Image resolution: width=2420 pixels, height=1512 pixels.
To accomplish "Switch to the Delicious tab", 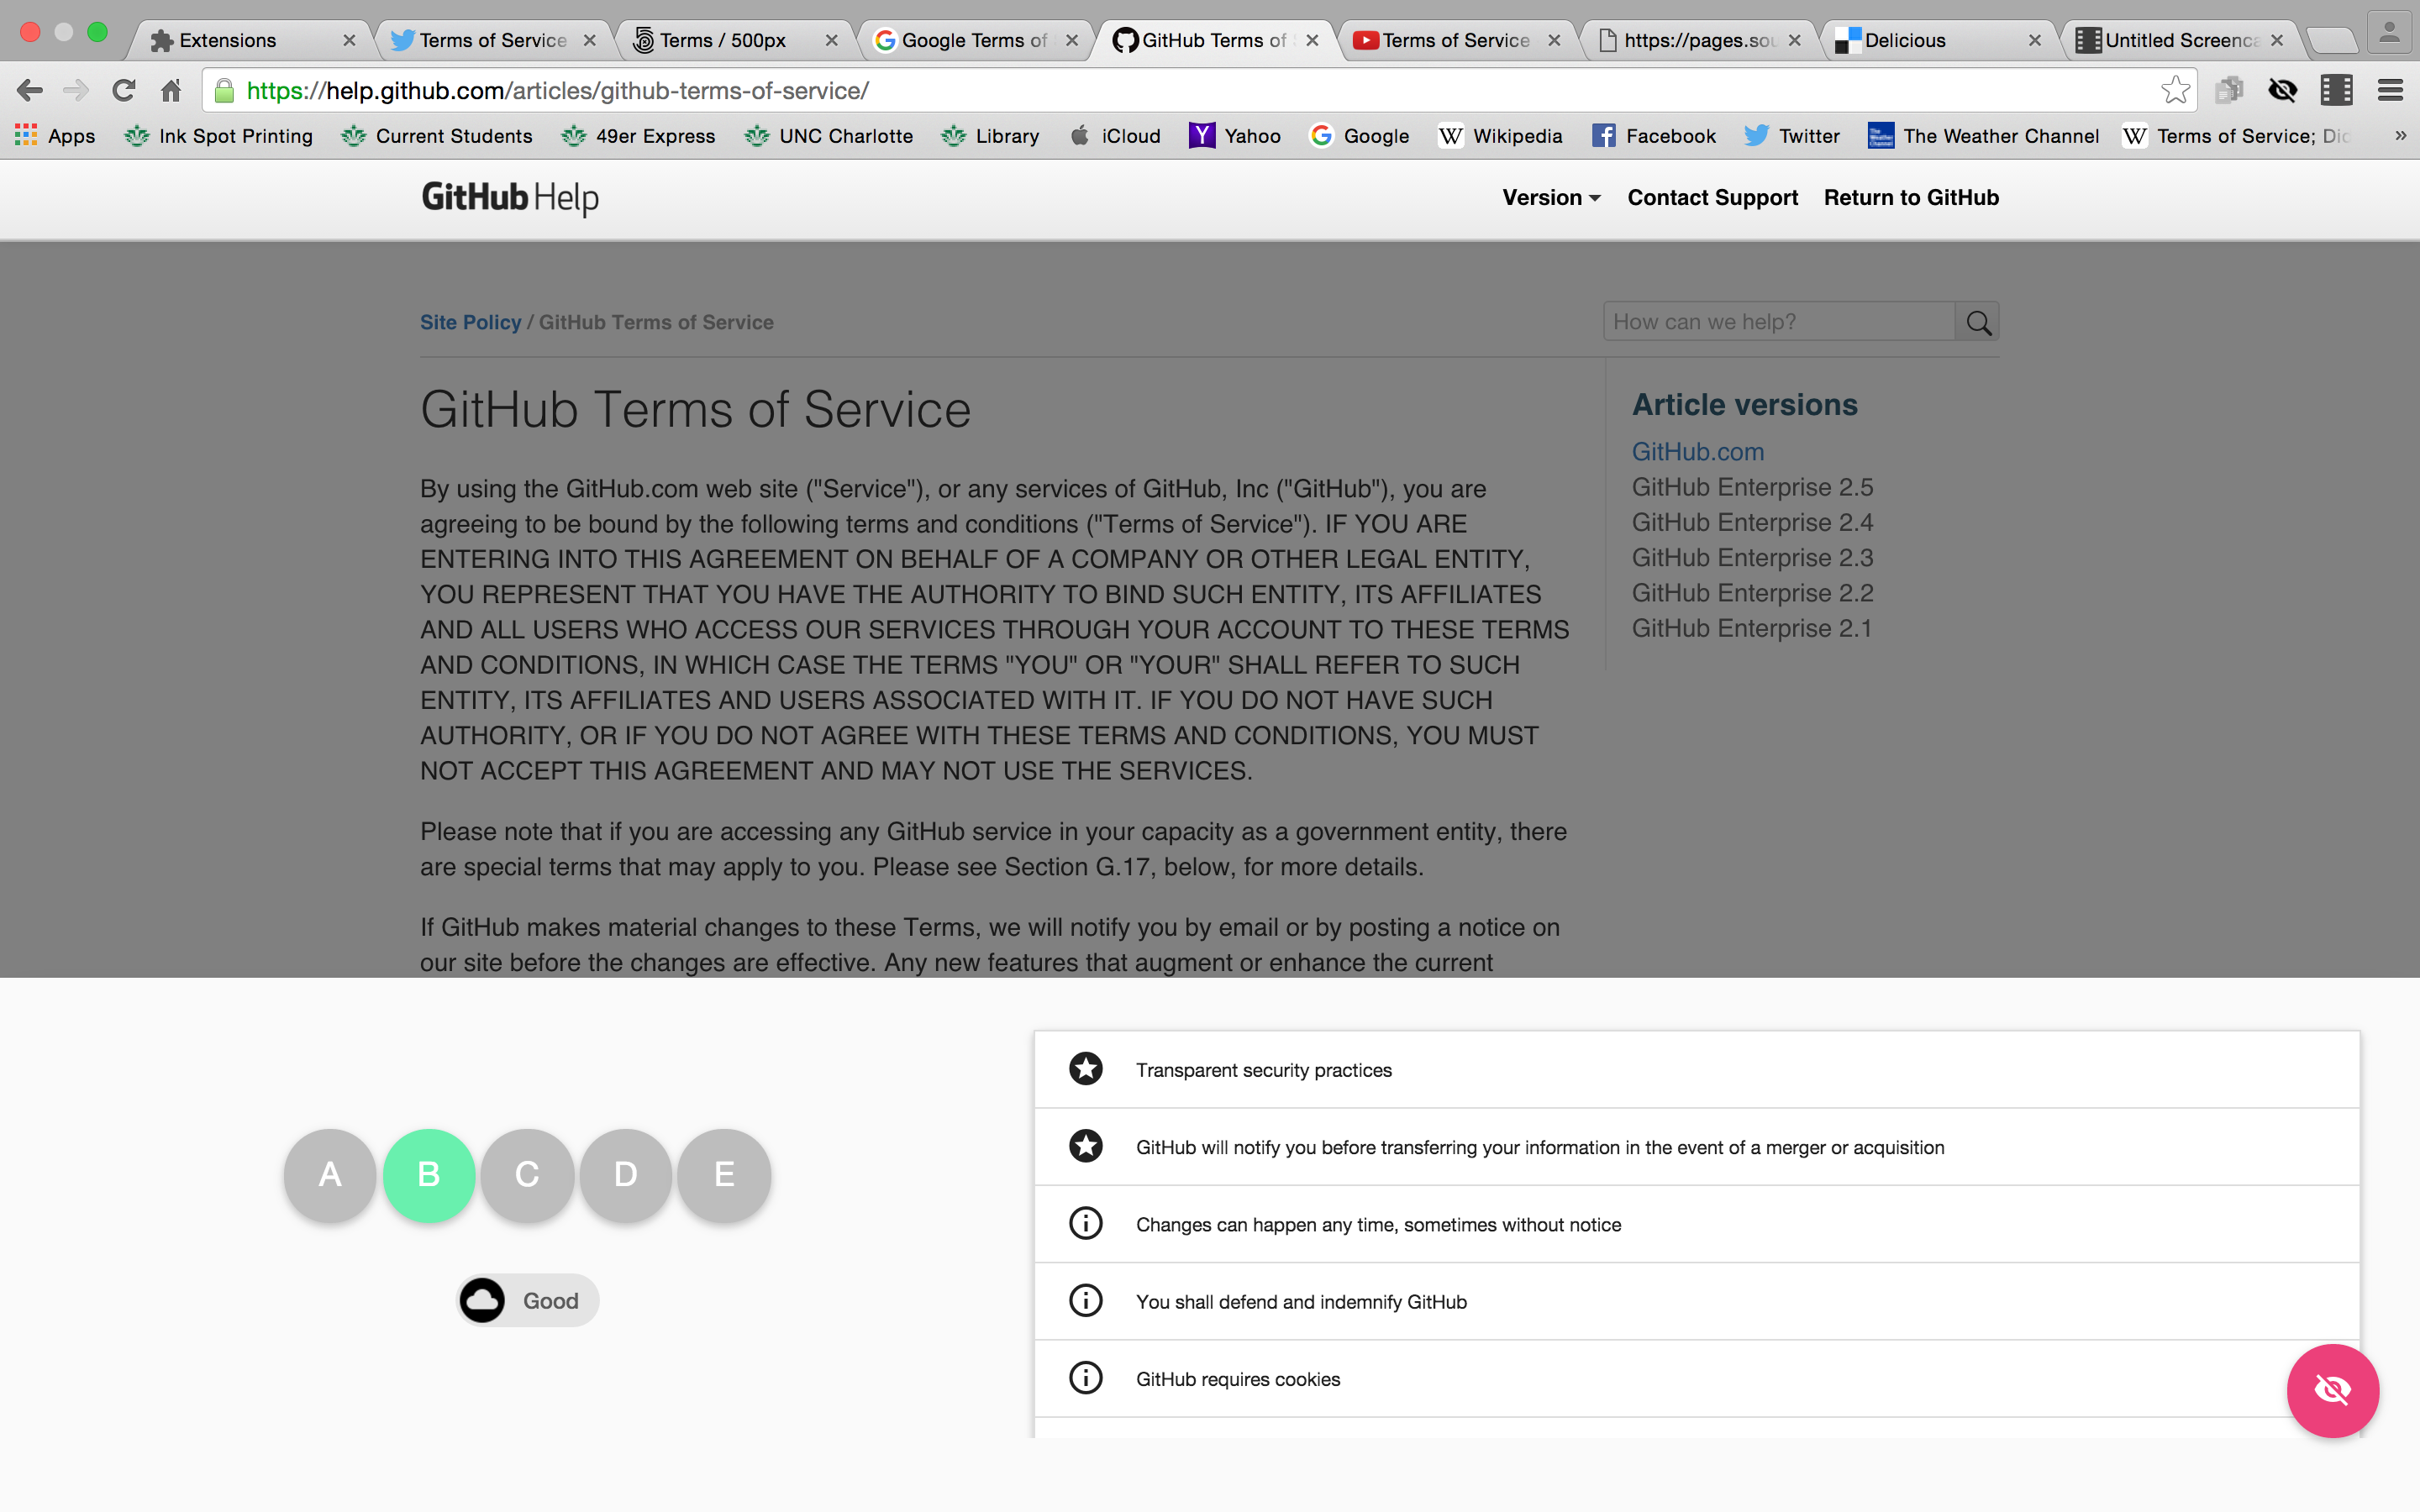I will [x=1904, y=40].
